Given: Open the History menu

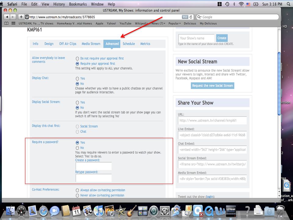Looking at the screenshot, I should [59, 4].
